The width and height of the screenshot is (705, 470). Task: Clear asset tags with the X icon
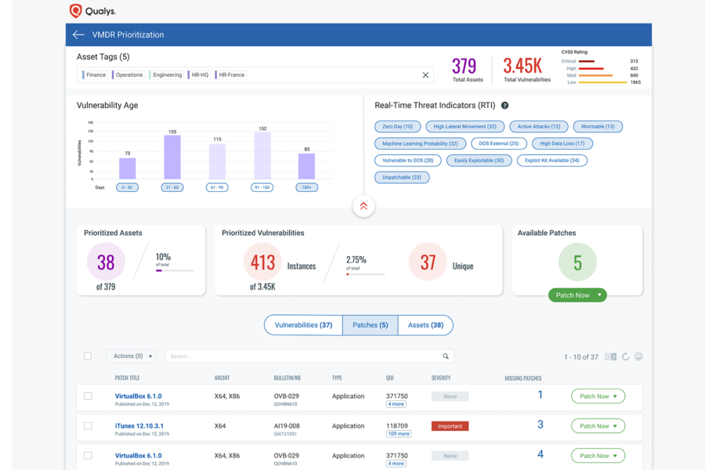[x=425, y=75]
